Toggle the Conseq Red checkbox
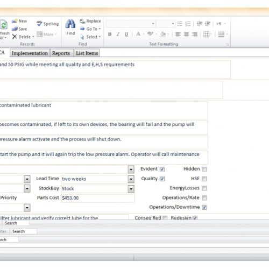 pyautogui.click(x=165, y=218)
